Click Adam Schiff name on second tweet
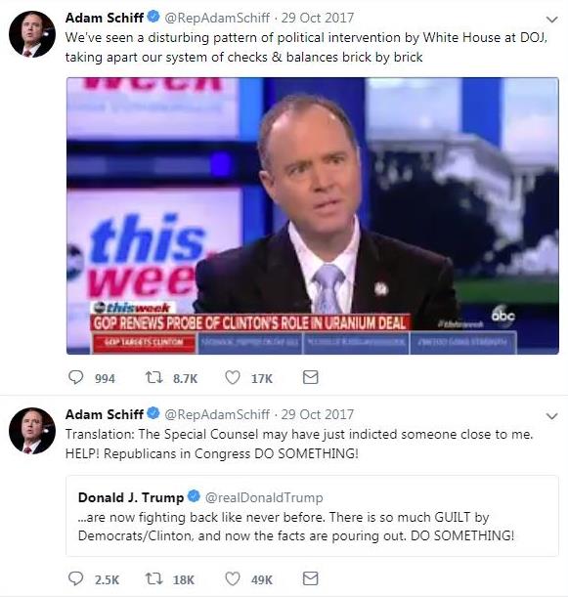Viewport: 568px width, 597px height. tap(104, 414)
